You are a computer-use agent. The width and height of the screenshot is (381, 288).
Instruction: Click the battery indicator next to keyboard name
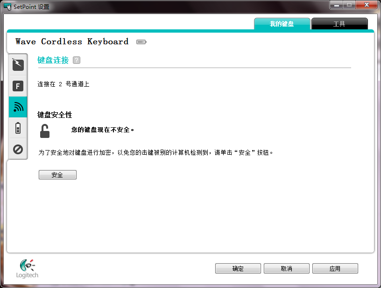click(x=141, y=42)
